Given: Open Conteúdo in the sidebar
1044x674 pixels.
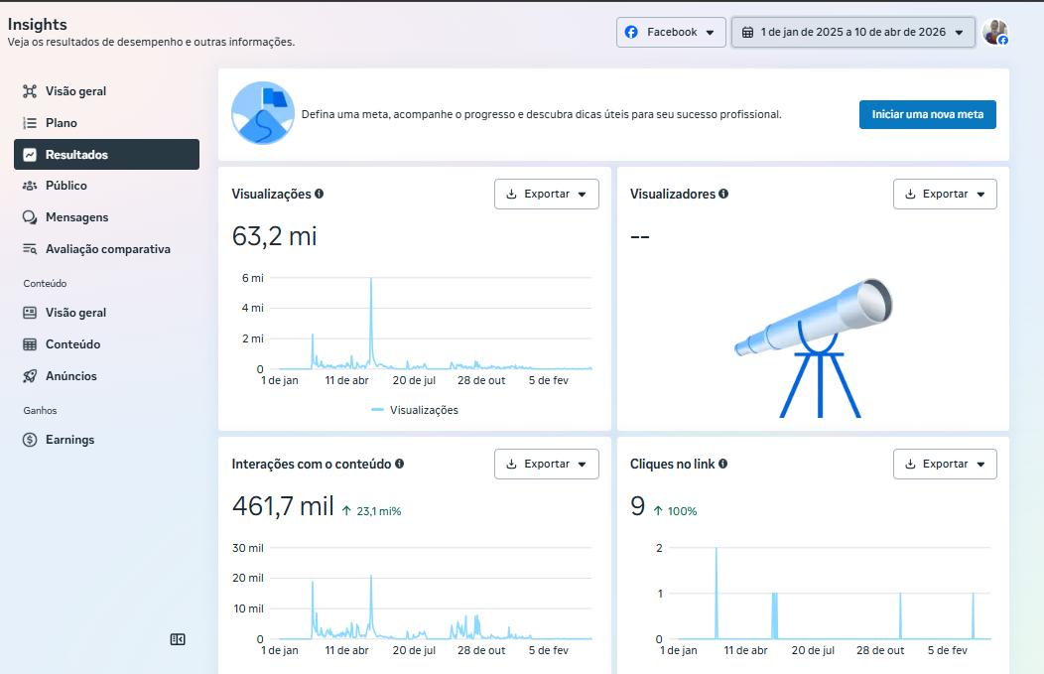Looking at the screenshot, I should (72, 344).
